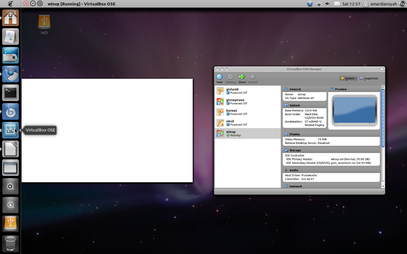The width and height of the screenshot is (407, 254).
Task: Click the Settings gear toolbar icon
Action: coord(231,77)
